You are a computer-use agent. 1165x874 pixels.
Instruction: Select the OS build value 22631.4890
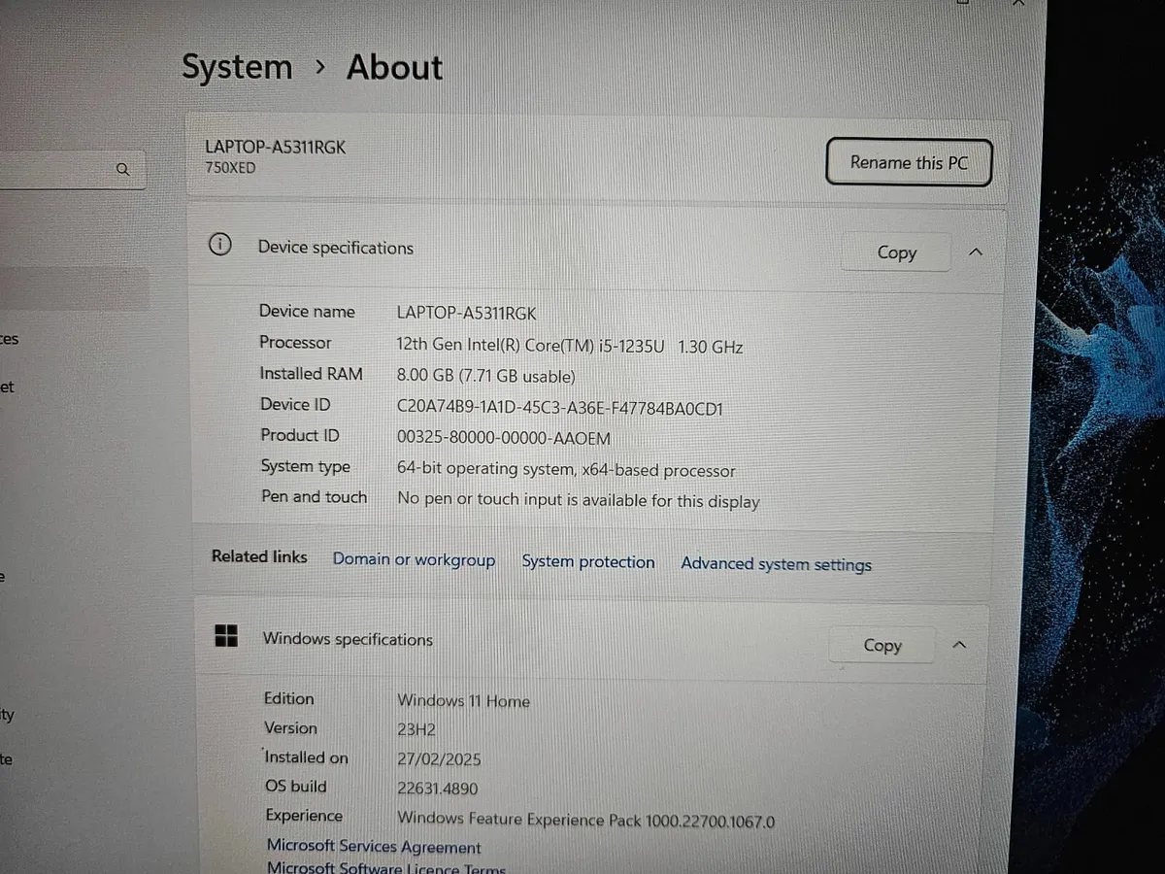coord(438,789)
